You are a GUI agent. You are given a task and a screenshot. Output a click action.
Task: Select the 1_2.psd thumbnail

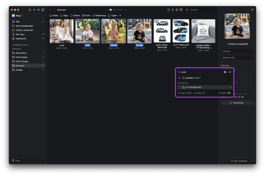pos(139,31)
